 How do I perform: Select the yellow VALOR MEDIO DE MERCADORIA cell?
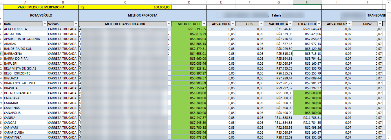[41, 7]
